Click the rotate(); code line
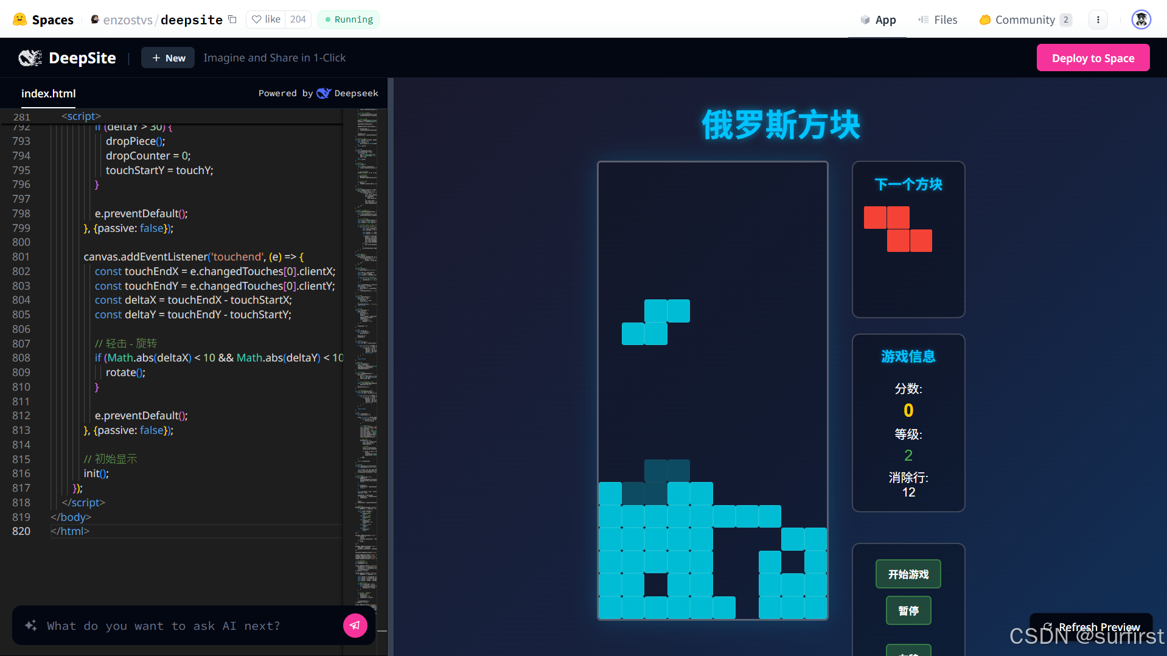The width and height of the screenshot is (1167, 656). pyautogui.click(x=125, y=372)
